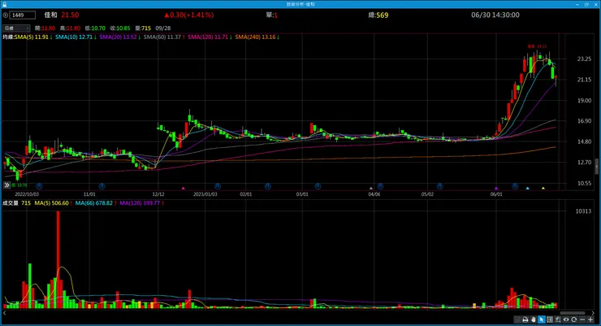Click the 09/28 date readout

163,28
